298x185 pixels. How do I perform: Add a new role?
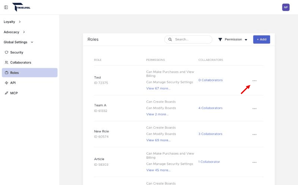(261, 39)
